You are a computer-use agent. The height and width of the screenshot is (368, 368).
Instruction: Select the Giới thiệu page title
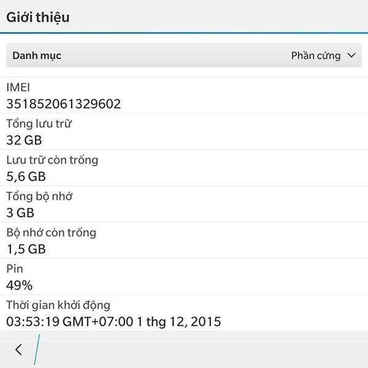pyautogui.click(x=38, y=18)
